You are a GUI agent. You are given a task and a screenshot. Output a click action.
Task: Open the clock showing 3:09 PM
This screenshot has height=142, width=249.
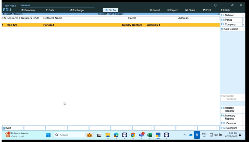[x=231, y=135]
